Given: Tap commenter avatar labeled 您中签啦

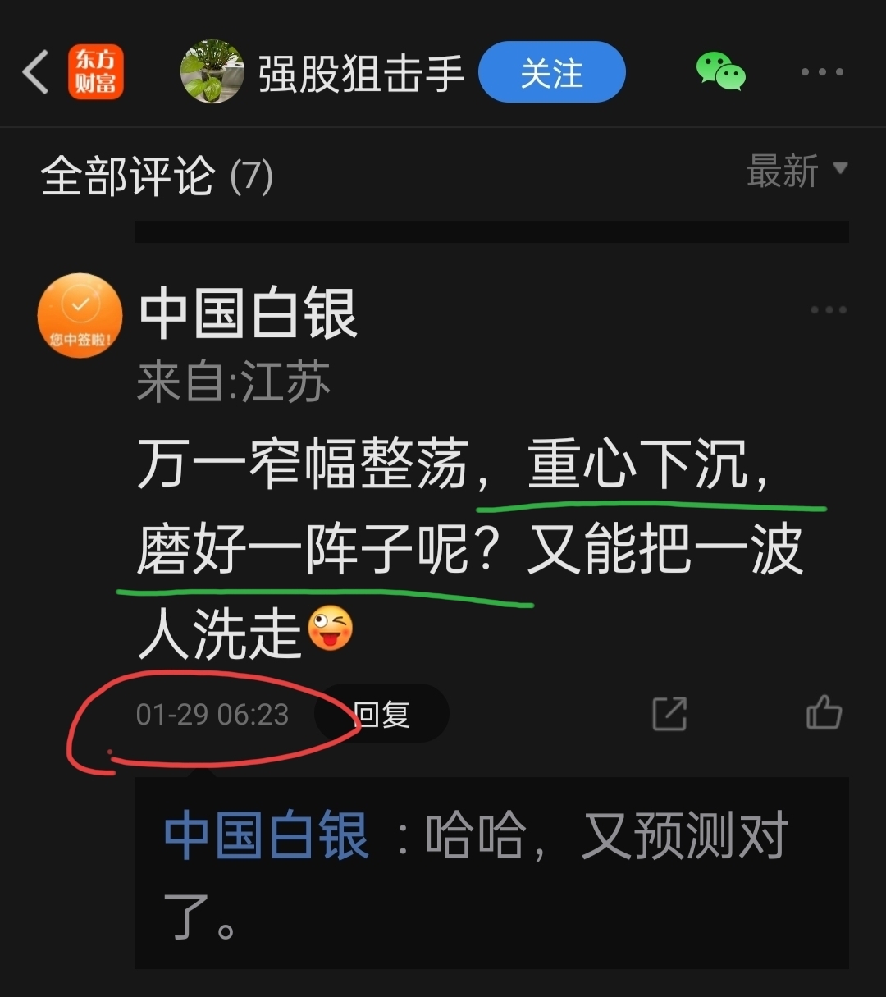Looking at the screenshot, I should click(x=80, y=316).
